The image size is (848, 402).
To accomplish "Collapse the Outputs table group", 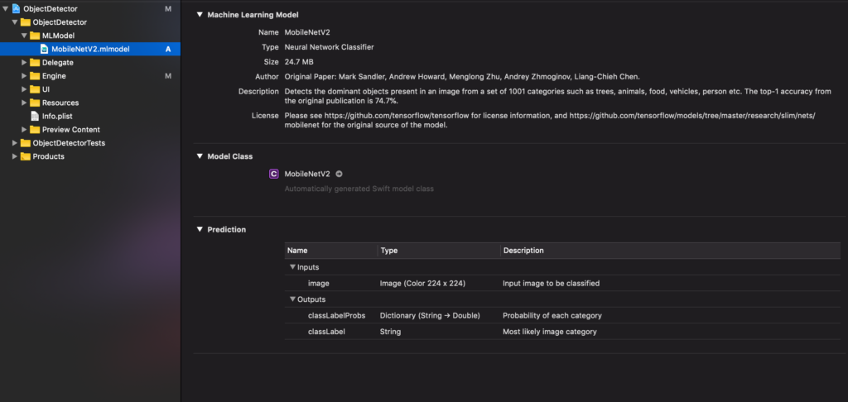I will click(292, 299).
